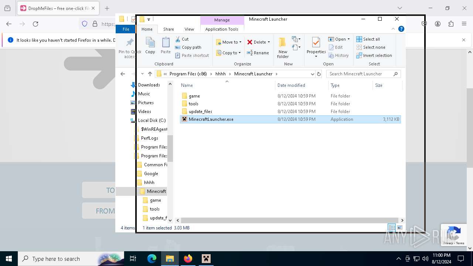This screenshot has height=266, width=473.
Task: Open Customize Quick Access Toolbar dropdown
Action: (149, 19)
